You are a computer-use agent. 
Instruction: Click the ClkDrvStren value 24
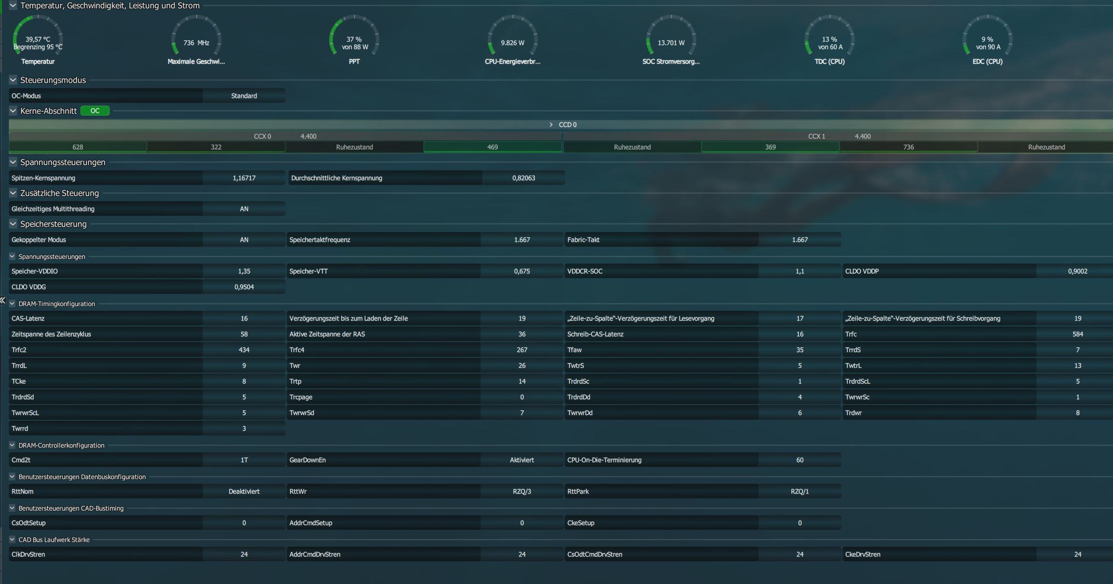click(x=244, y=555)
